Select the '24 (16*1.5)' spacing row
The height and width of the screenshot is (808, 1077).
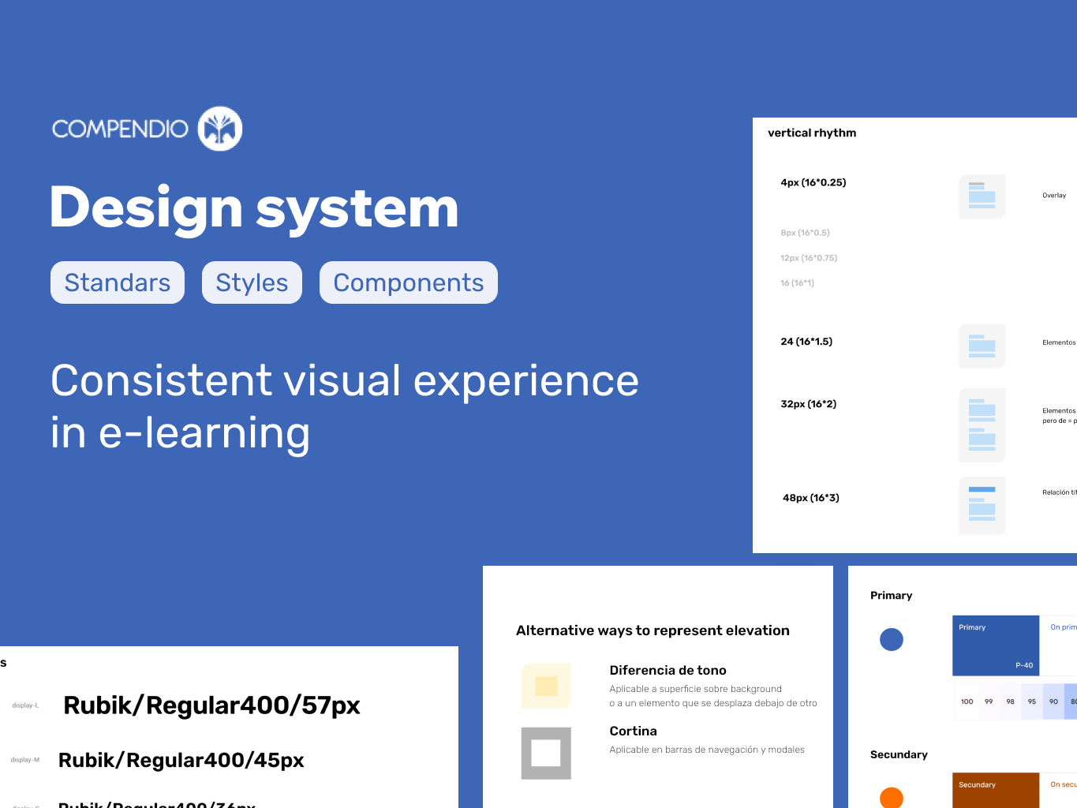click(806, 342)
